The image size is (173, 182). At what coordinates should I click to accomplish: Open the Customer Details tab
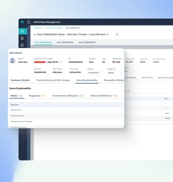(20, 80)
